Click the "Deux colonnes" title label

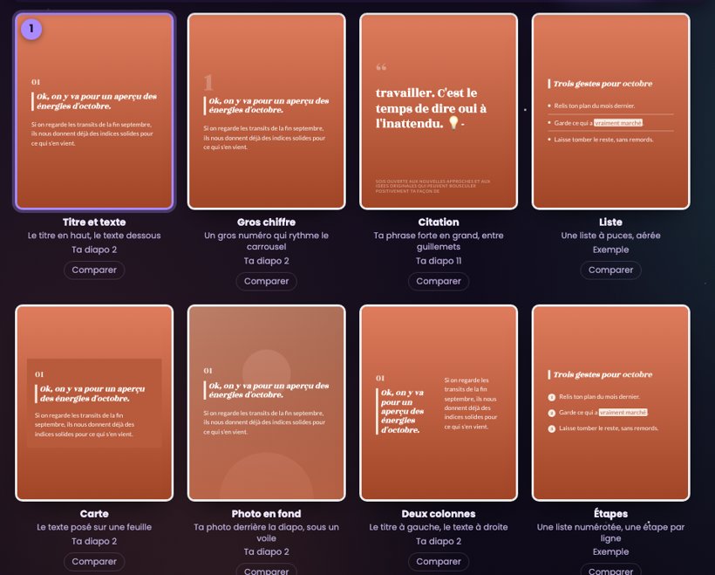coord(439,514)
